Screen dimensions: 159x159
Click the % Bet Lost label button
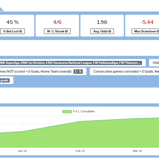click(x=12, y=31)
